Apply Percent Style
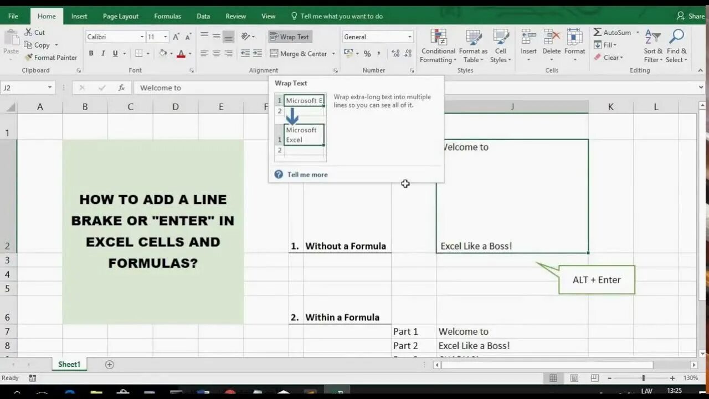Screen dimensions: 709x399 [367, 54]
